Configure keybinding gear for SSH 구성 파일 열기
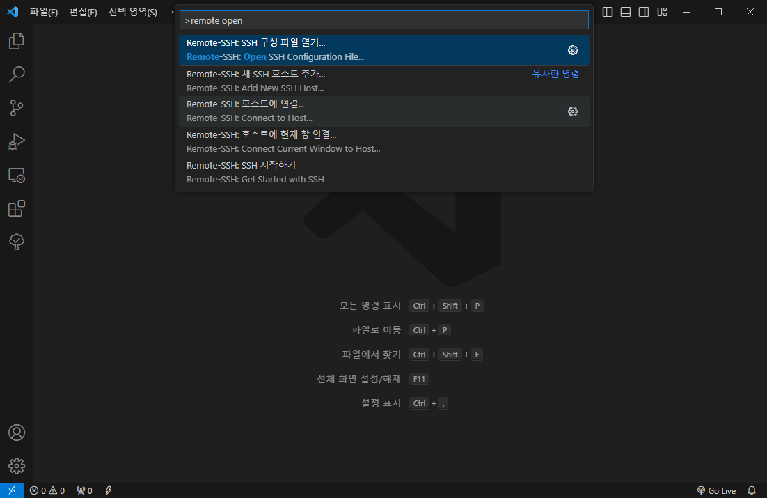This screenshot has width=767, height=498. point(573,50)
